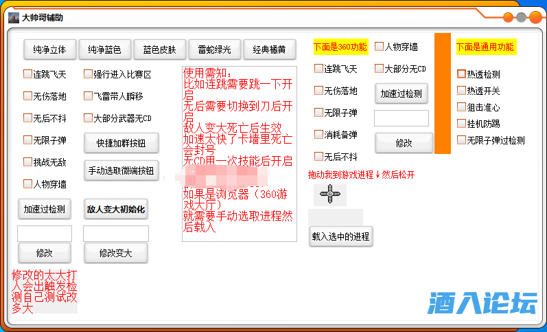Screen dimensions: 547x332
Task: Select the 蓝色皮肤 skin button
Action: coord(160,49)
